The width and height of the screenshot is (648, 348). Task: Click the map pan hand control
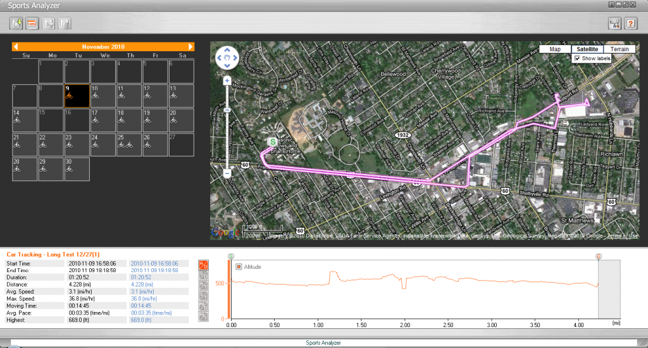(x=227, y=58)
